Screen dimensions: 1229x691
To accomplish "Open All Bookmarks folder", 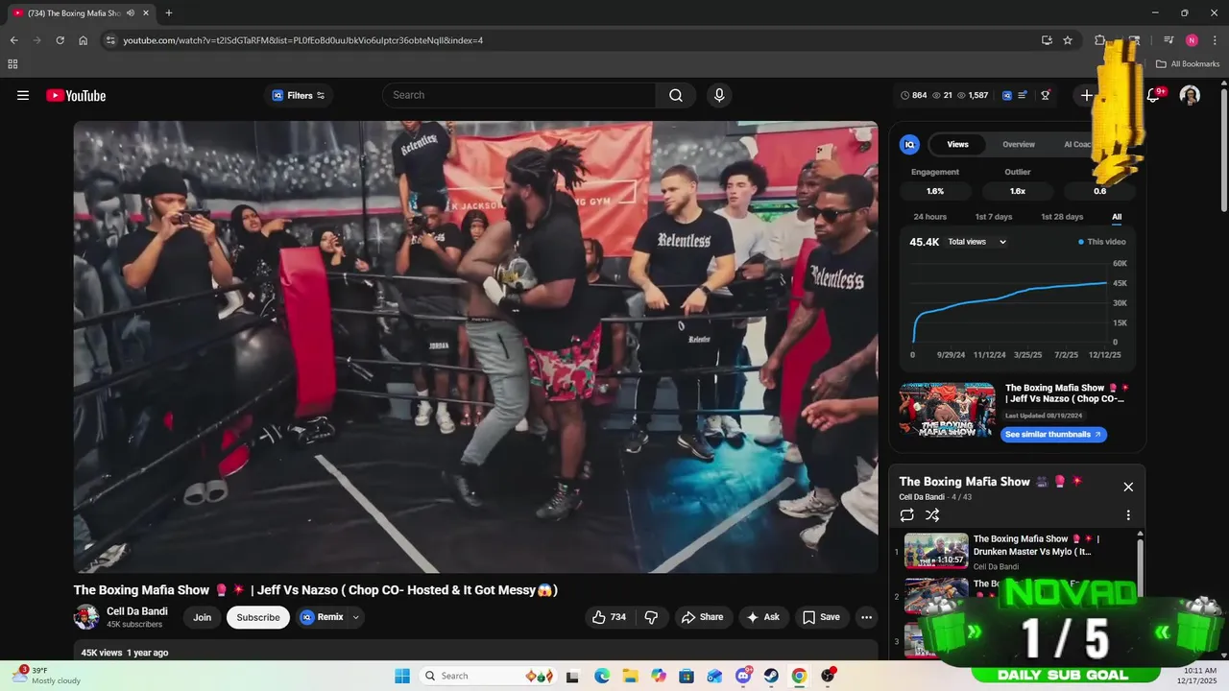I will pyautogui.click(x=1188, y=64).
